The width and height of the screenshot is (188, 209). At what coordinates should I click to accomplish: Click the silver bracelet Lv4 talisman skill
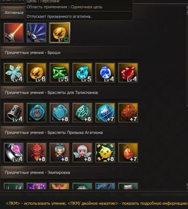pos(14,112)
